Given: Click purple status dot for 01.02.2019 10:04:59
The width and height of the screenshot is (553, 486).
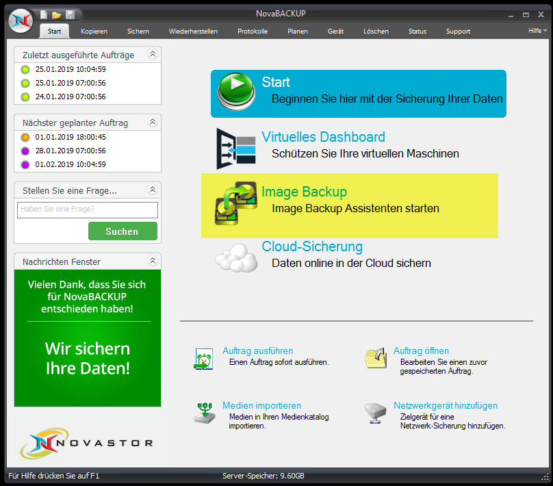Looking at the screenshot, I should [x=25, y=164].
